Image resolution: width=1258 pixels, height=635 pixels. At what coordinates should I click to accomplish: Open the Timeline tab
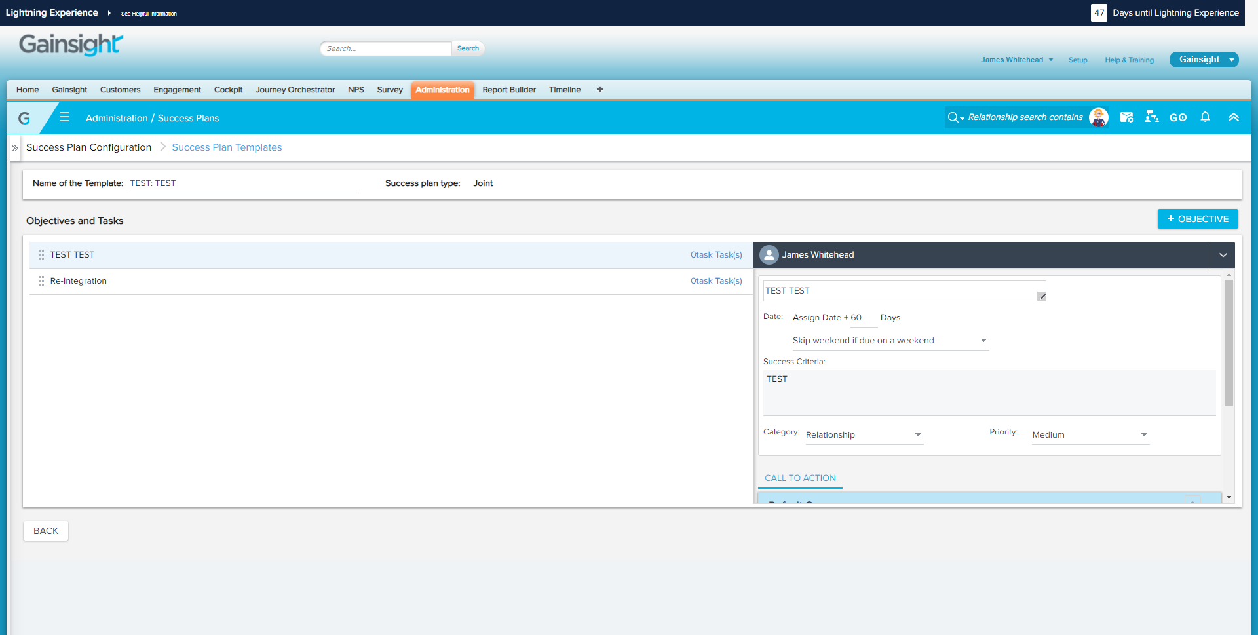pyautogui.click(x=565, y=90)
